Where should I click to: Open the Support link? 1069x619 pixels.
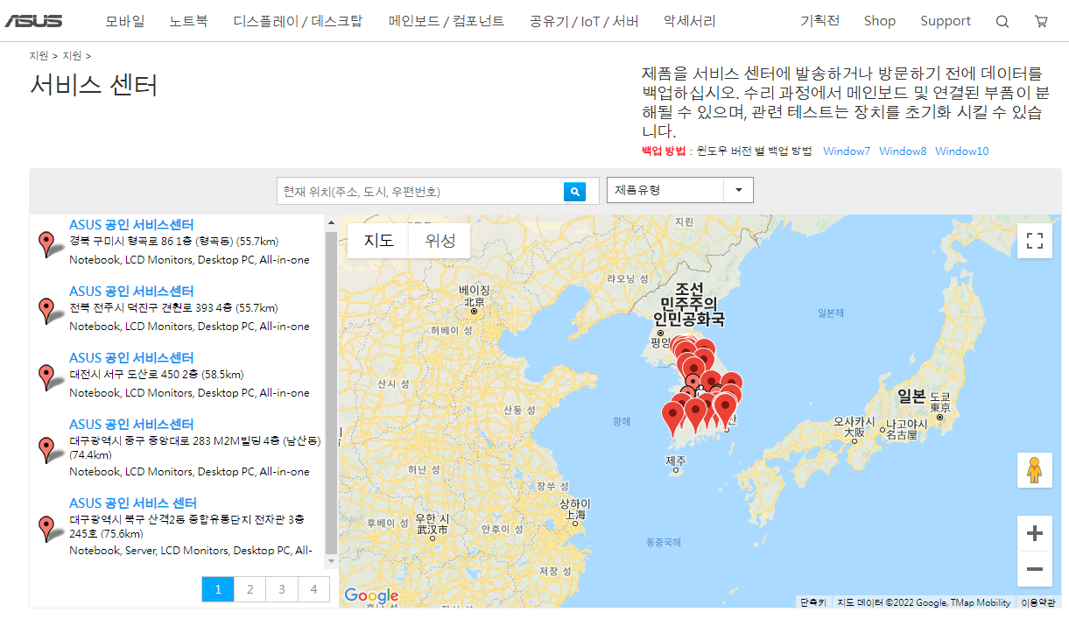(x=946, y=21)
